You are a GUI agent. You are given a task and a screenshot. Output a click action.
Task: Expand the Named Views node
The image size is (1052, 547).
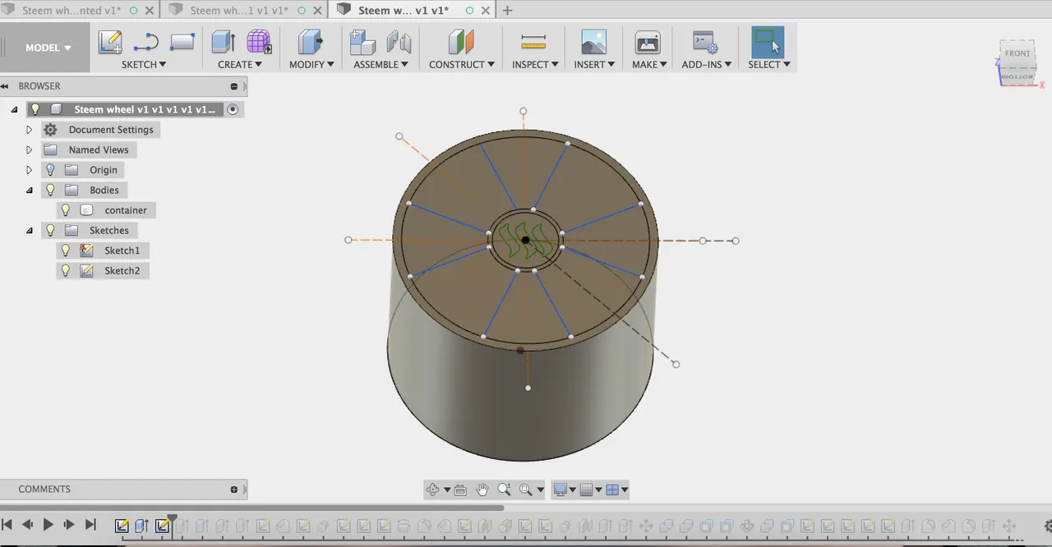click(x=29, y=149)
